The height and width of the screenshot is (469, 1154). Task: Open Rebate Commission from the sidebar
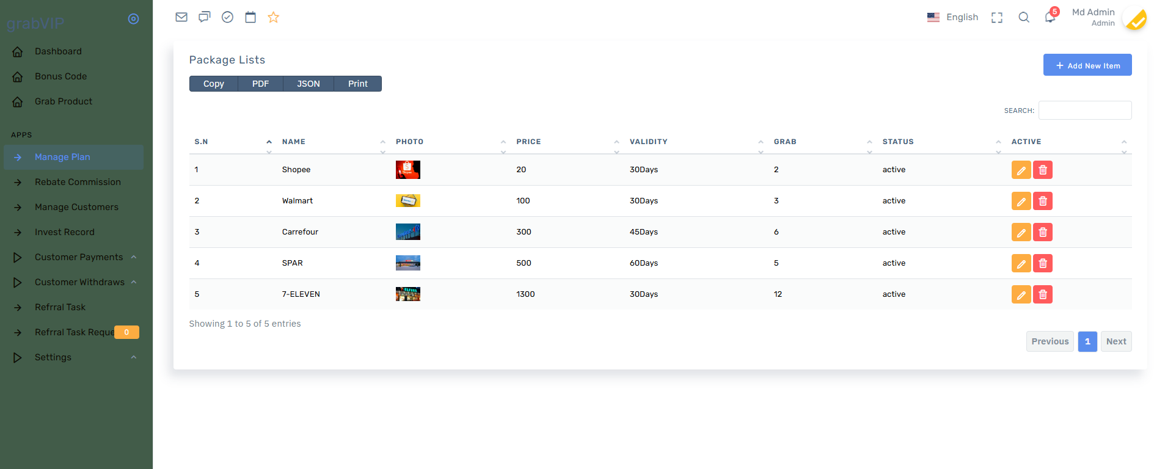pyautogui.click(x=78, y=182)
